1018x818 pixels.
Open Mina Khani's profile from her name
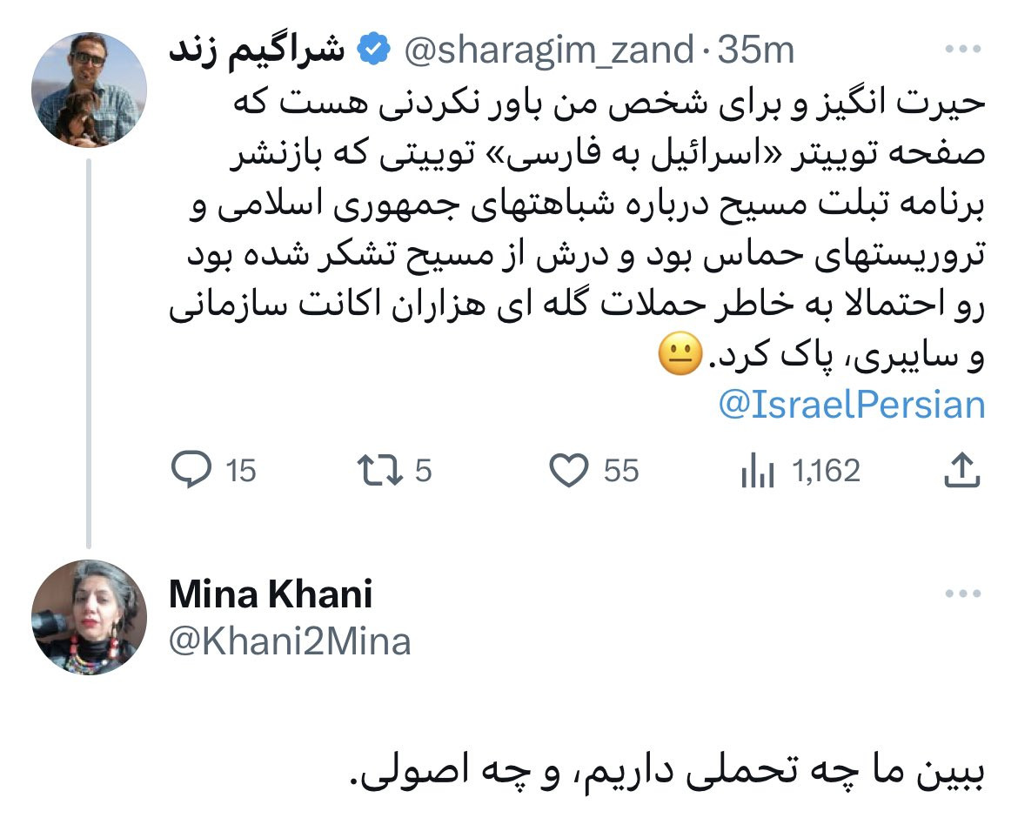271,594
